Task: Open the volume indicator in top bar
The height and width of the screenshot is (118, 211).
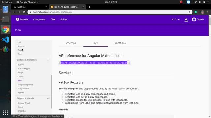Action: (x=200, y=2)
